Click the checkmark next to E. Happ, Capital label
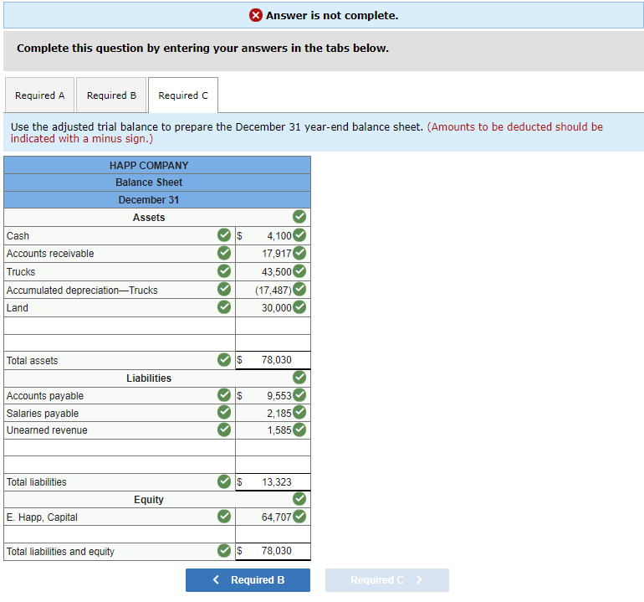Screen dimensions: 644x602 224,516
